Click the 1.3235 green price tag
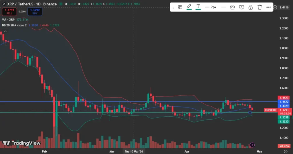The image size is (293, 154). point(284,121)
